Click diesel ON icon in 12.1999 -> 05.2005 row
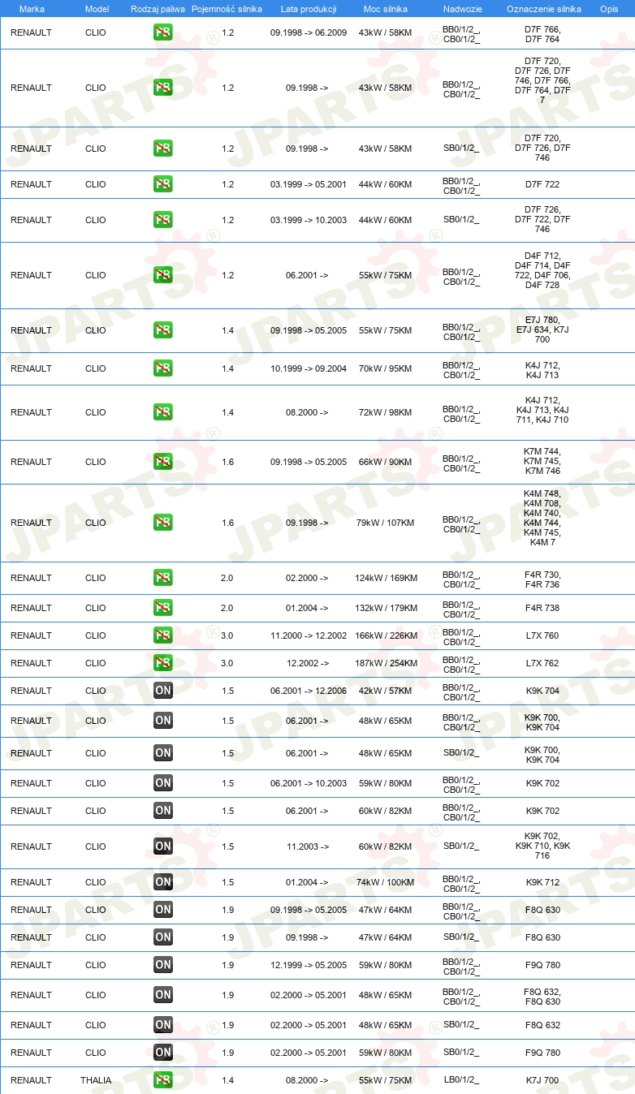This screenshot has height=1094, width=635. point(163,965)
